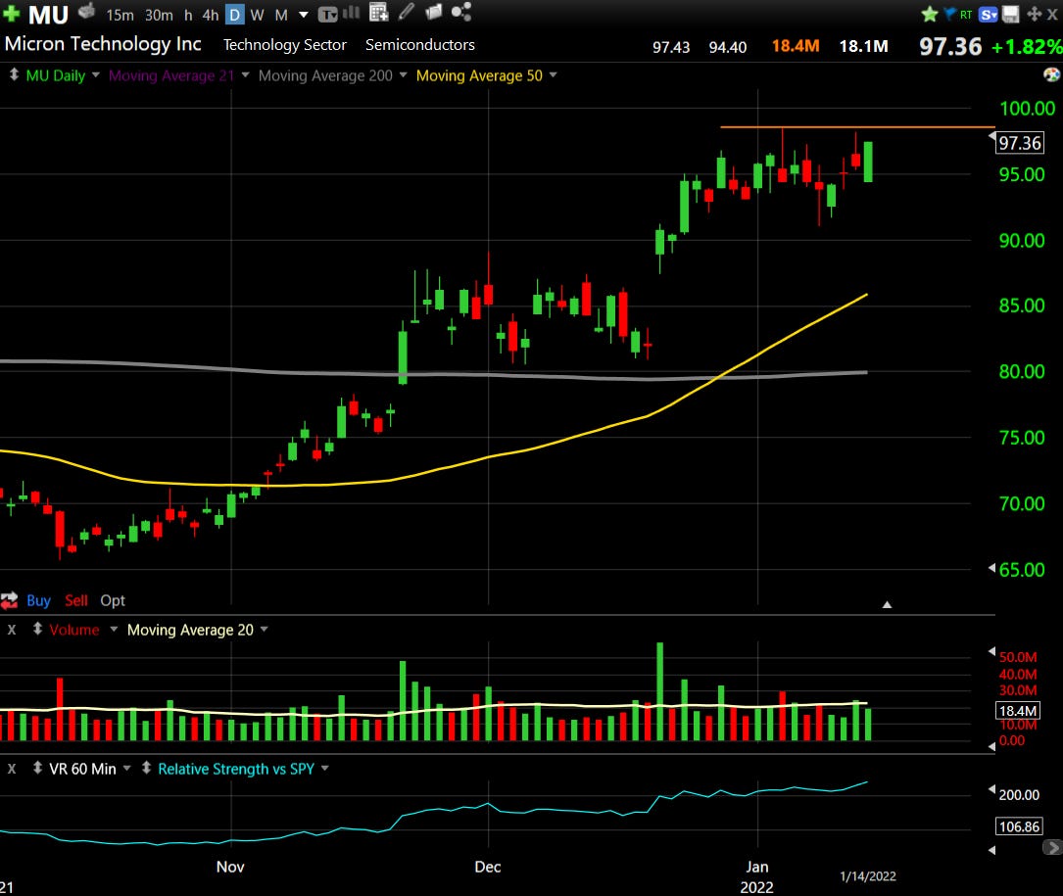Viewport: 1063px width, 896px height.
Task: Click the arrow marker near 0.00 volume
Action: tap(991, 746)
